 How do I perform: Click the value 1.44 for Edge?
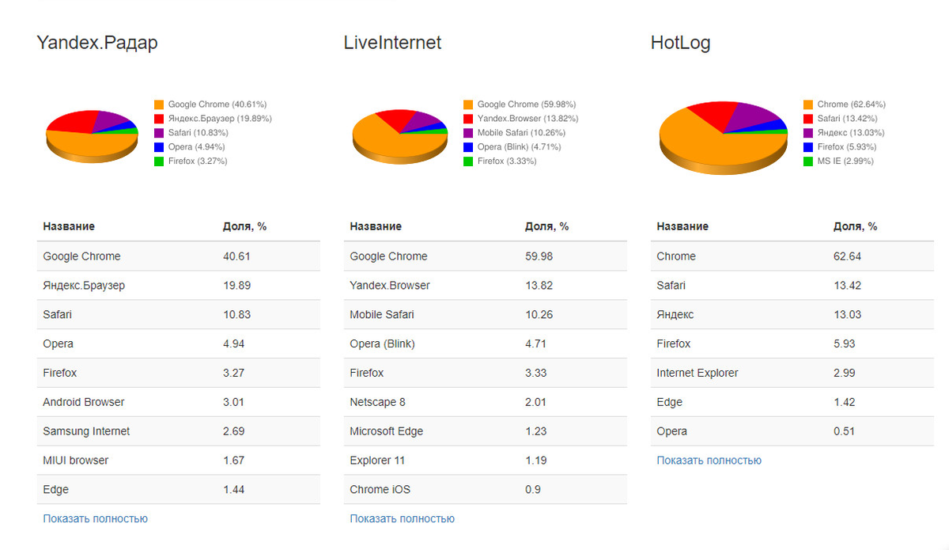tap(234, 490)
